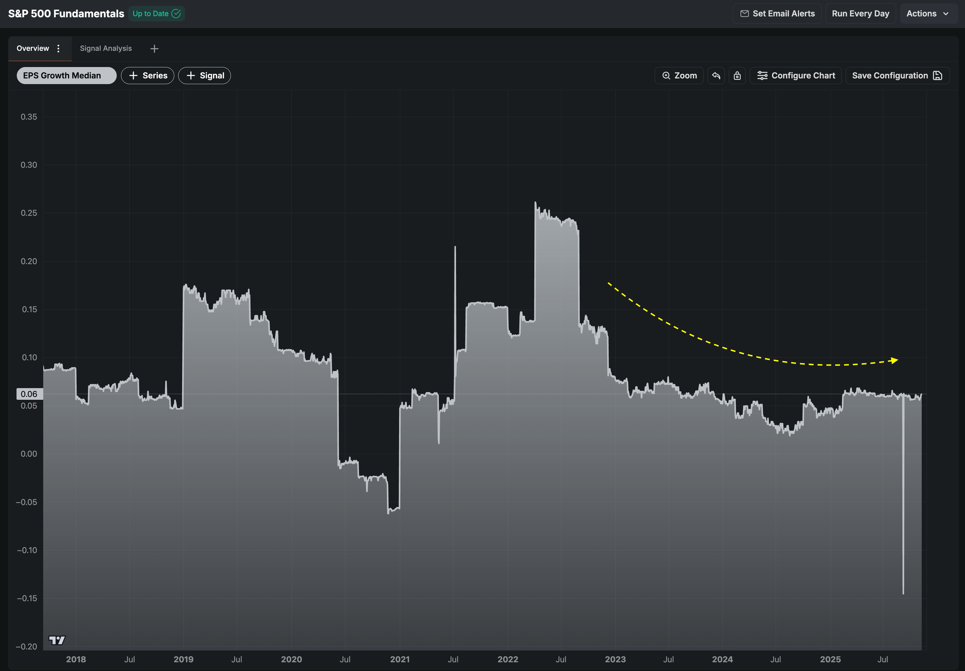Screen dimensions: 965x671
Task: Open the Add Series selector
Action: pos(147,76)
